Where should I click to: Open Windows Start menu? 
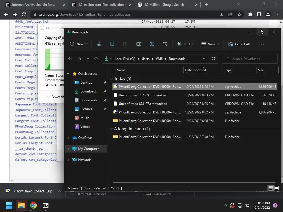9,205
